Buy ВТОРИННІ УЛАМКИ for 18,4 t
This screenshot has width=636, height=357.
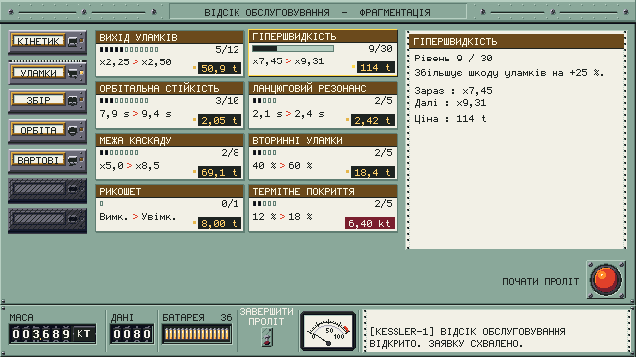[372, 172]
